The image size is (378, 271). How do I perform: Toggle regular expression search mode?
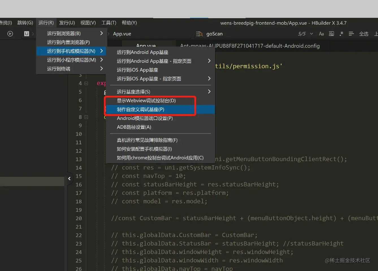click(x=342, y=34)
